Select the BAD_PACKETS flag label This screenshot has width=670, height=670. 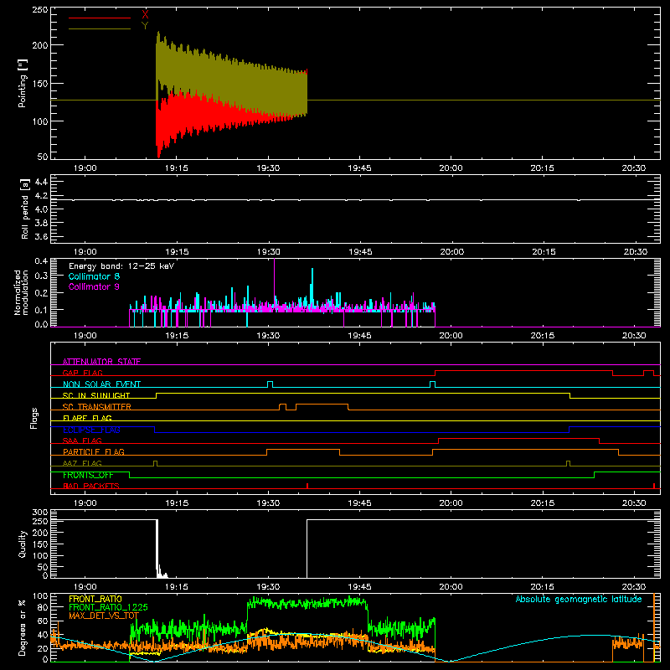point(91,486)
